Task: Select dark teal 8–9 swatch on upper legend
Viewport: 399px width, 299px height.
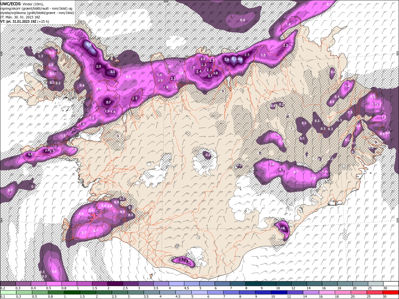Action: click(x=253, y=284)
